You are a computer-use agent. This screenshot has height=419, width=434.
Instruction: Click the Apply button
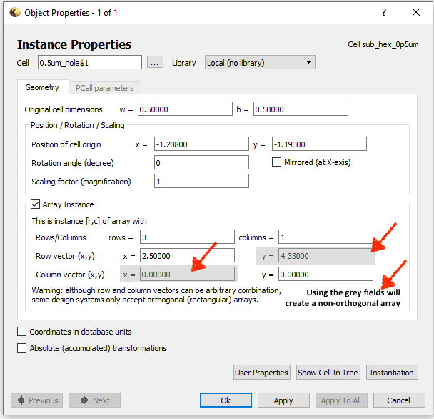point(283,400)
